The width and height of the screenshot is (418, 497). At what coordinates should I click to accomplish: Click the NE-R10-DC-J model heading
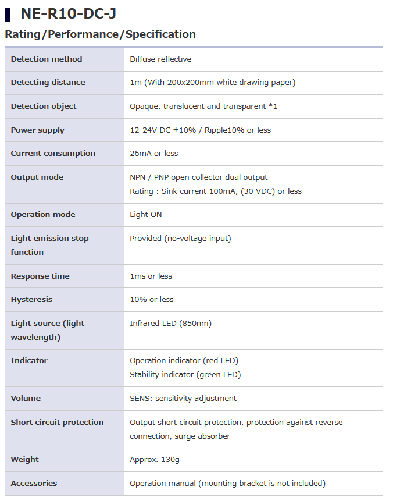[68, 13]
